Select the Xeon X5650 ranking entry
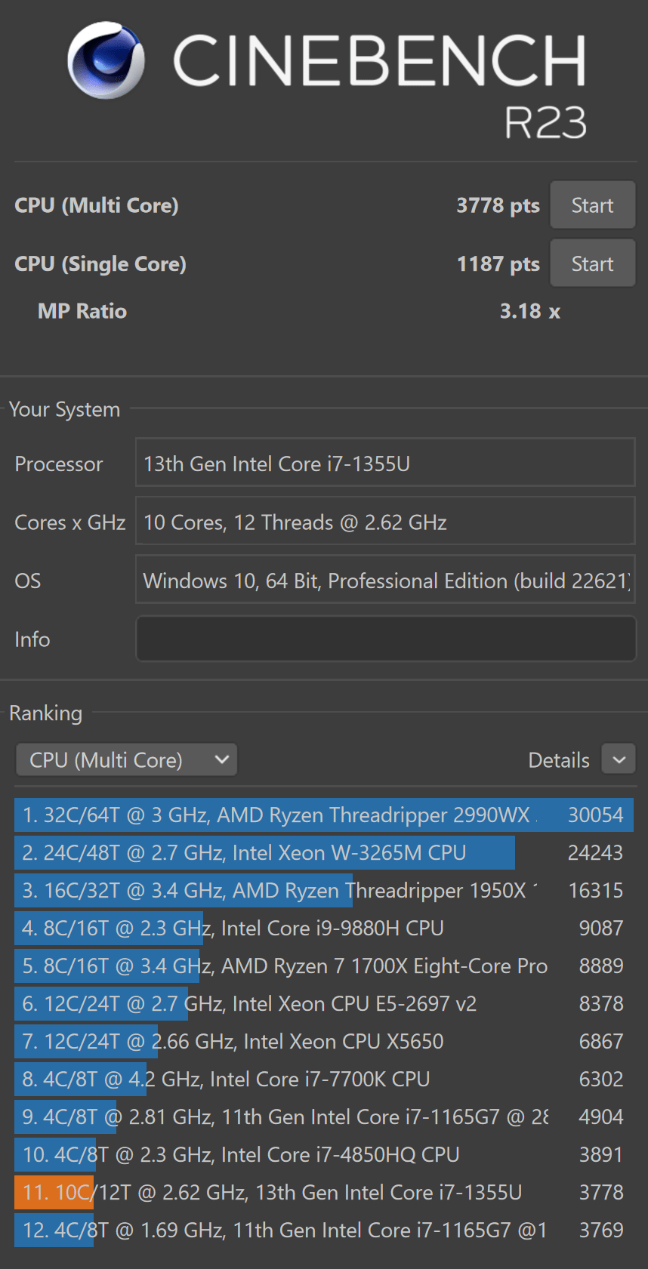Screen dimensions: 648x1269 click(x=323, y=1042)
